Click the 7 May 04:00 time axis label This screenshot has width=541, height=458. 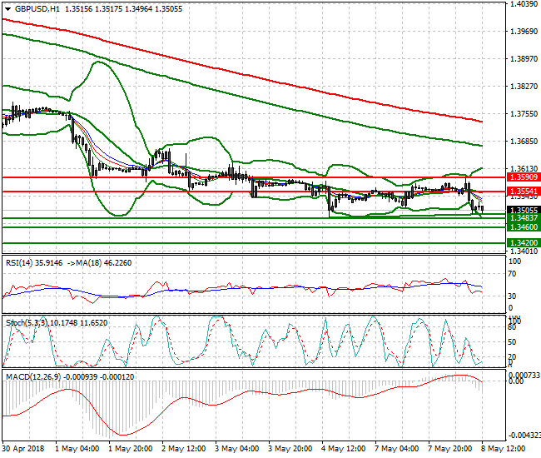(x=396, y=449)
